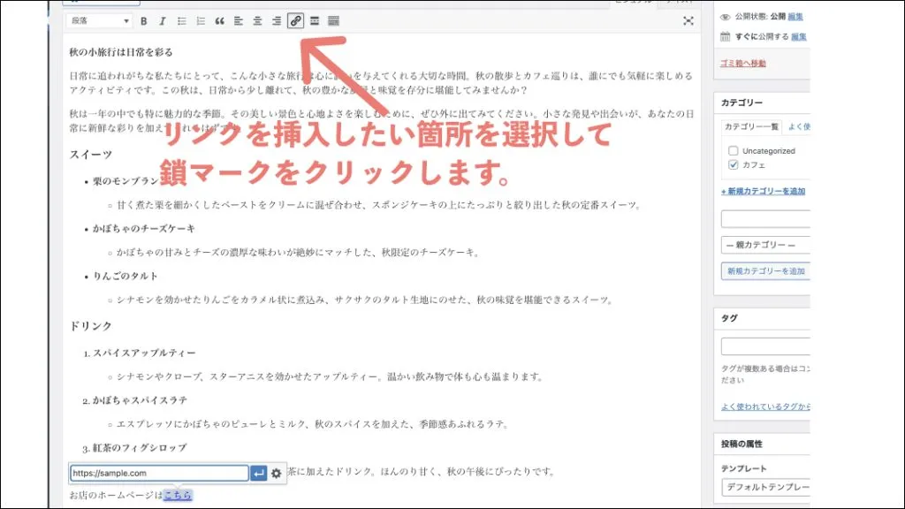
Task: Click the insert link chain icon
Action: point(295,21)
